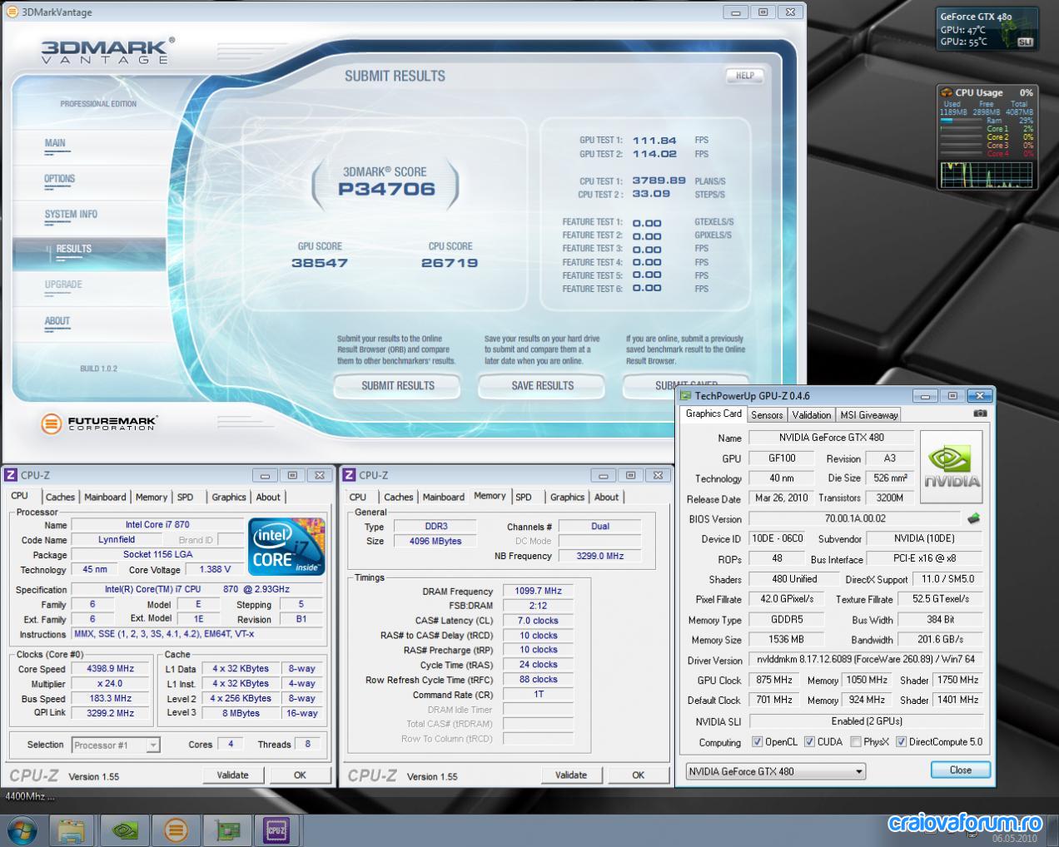
Task: Toggle the OpenCL checkbox in GPU-Z
Action: pyautogui.click(x=757, y=742)
